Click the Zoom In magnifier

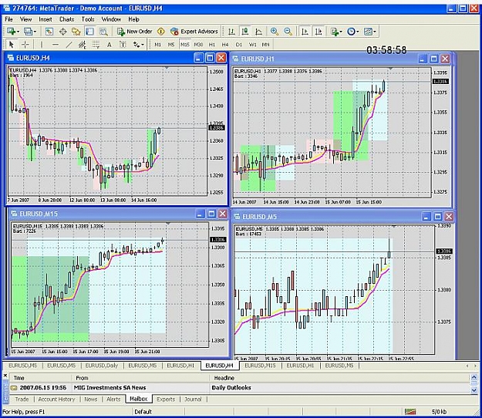[275, 32]
